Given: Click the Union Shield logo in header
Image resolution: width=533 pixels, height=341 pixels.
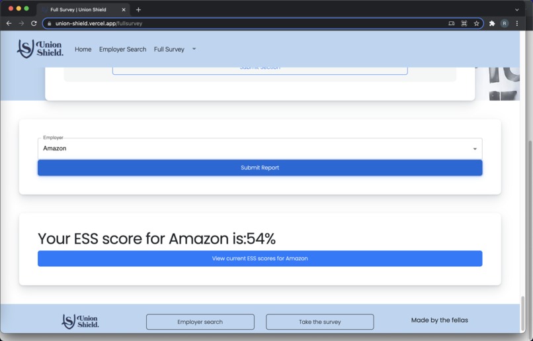Looking at the screenshot, I should pos(40,48).
